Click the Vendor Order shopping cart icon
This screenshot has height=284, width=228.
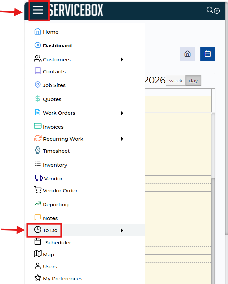pyautogui.click(x=38, y=190)
